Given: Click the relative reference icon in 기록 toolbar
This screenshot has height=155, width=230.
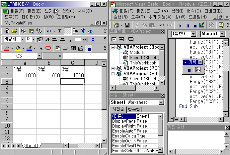Looking at the screenshot, I should tap(198, 70).
